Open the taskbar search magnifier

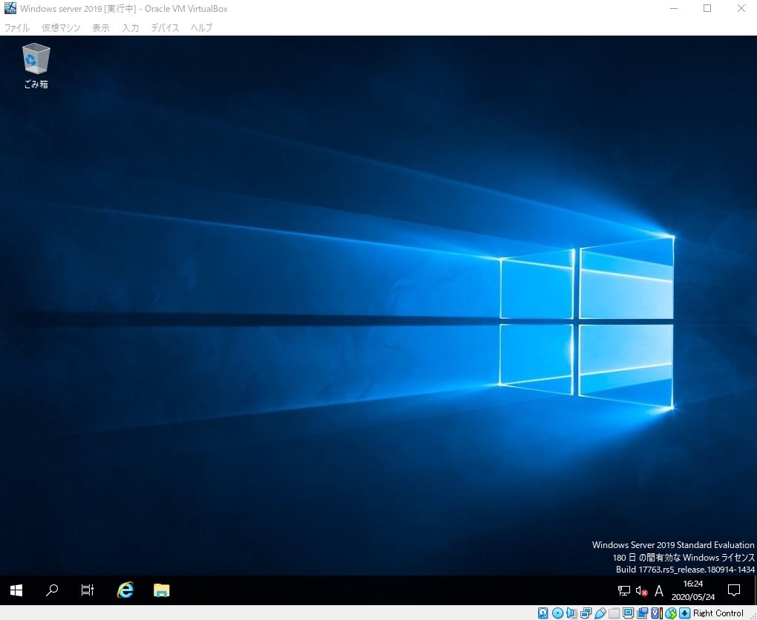(52, 590)
